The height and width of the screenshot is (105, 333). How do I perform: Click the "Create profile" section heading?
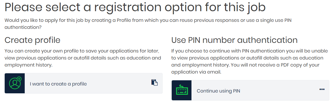pyautogui.click(x=33, y=40)
